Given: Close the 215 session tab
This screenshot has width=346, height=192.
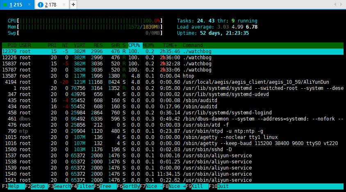Looking at the screenshot, I should (x=29, y=4).
